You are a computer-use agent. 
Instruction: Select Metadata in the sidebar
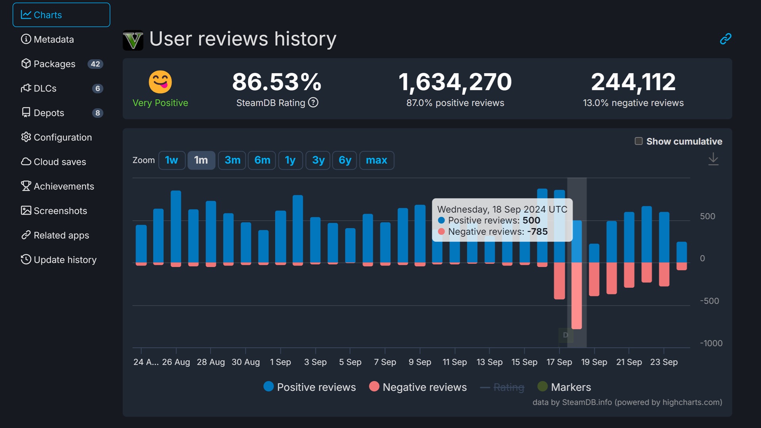[54, 39]
